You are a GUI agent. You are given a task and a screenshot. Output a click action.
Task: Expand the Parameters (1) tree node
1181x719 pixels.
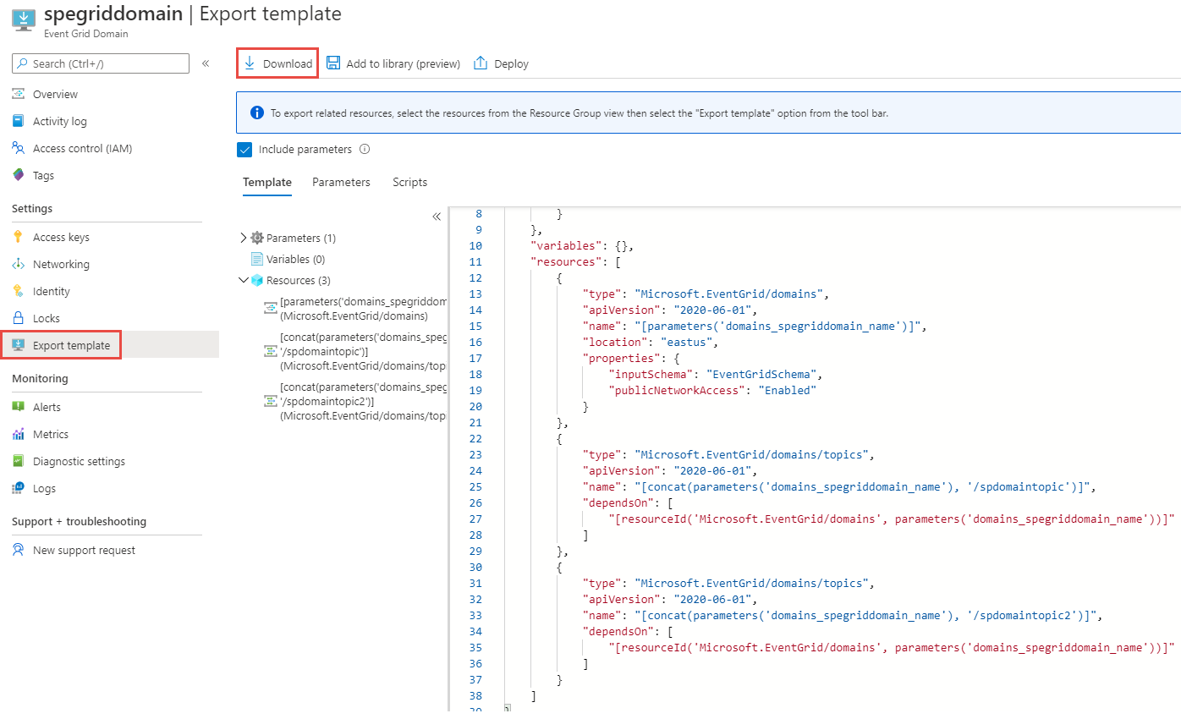(x=244, y=238)
